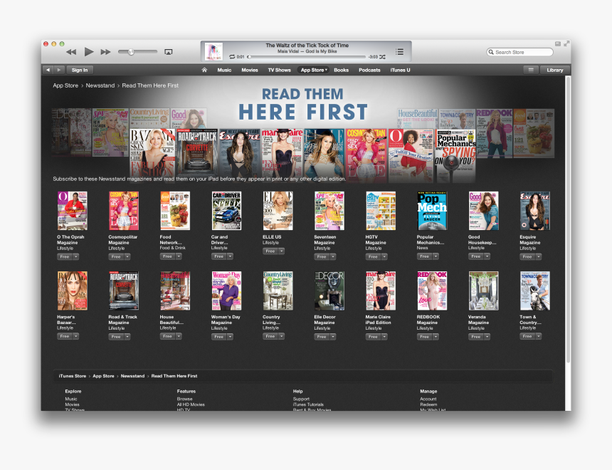612x470 pixels.
Task: Click the album artwork in the now-playing display
Action: tap(213, 51)
